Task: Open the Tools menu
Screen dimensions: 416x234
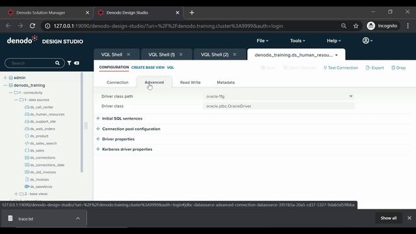Action: point(298,40)
